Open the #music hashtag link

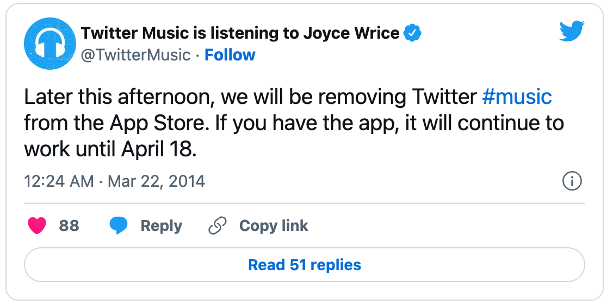tap(517, 97)
